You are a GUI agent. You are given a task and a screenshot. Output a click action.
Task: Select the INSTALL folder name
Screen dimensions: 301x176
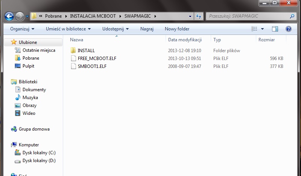pos(86,51)
